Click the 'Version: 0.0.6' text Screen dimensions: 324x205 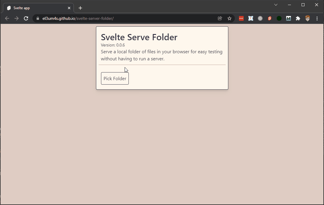tap(113, 45)
